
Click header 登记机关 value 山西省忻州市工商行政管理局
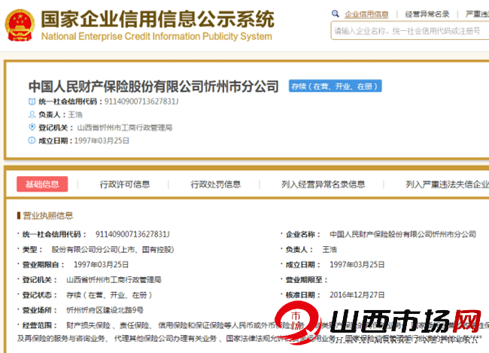pyautogui.click(x=125, y=128)
